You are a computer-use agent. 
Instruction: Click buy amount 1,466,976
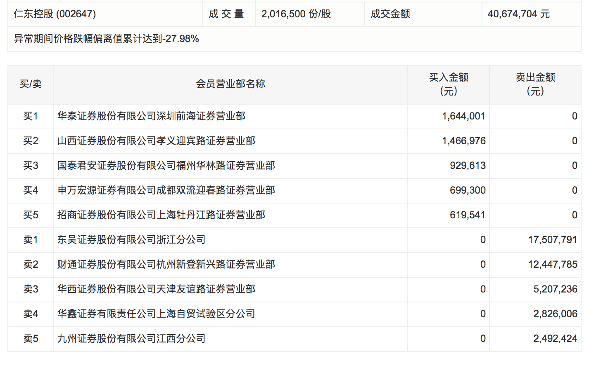coord(464,141)
